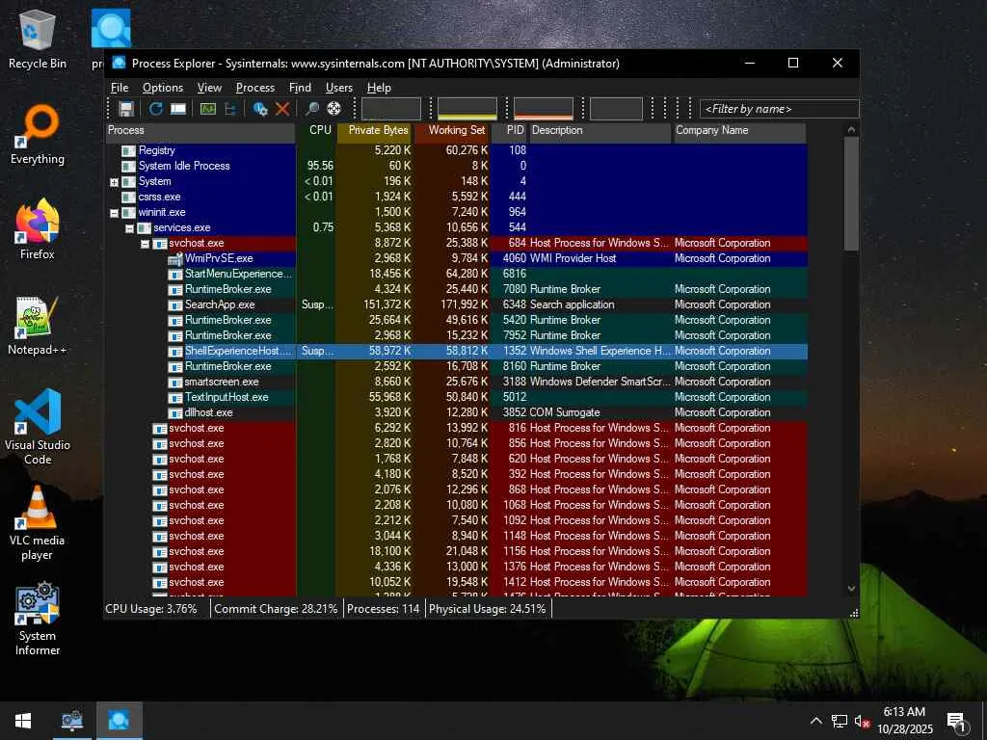The height and width of the screenshot is (740, 987).
Task: Open the Options menu
Action: (x=162, y=88)
